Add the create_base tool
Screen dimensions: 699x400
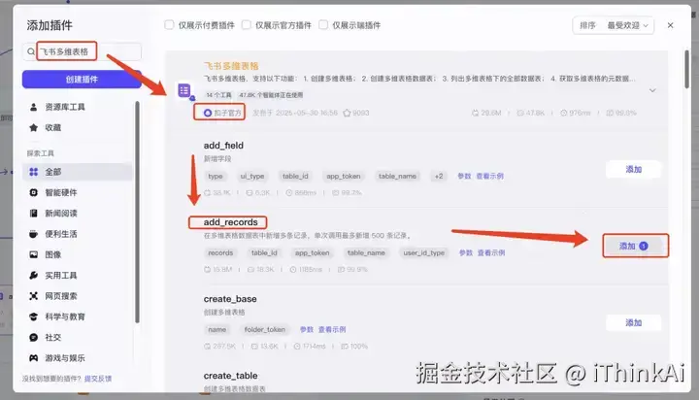coord(633,323)
